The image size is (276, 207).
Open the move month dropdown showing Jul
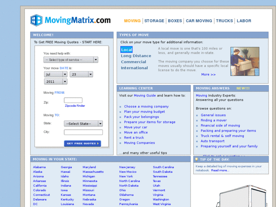(56, 74)
